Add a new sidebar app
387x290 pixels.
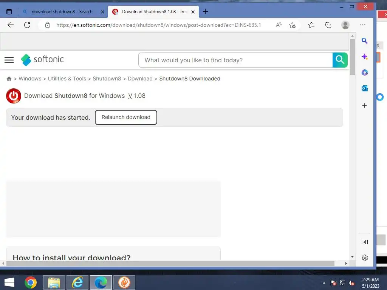pyautogui.click(x=365, y=106)
